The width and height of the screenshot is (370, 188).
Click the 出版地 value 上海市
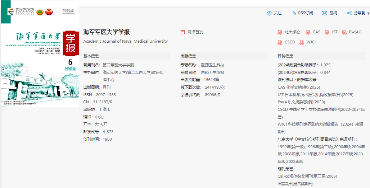pos(104,109)
